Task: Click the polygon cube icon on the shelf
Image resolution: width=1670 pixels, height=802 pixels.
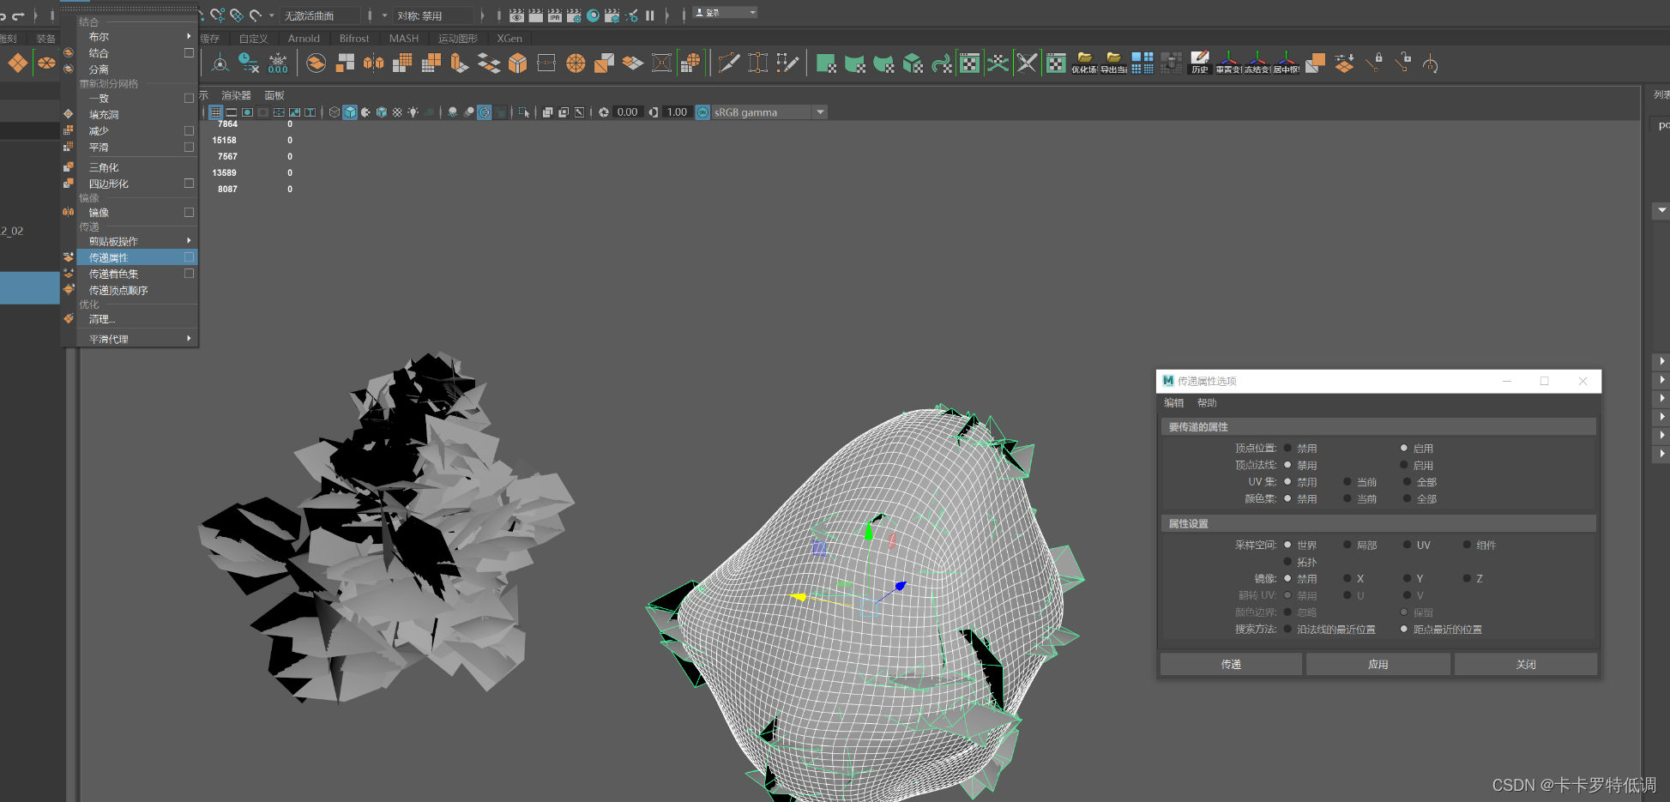Action: pos(517,63)
